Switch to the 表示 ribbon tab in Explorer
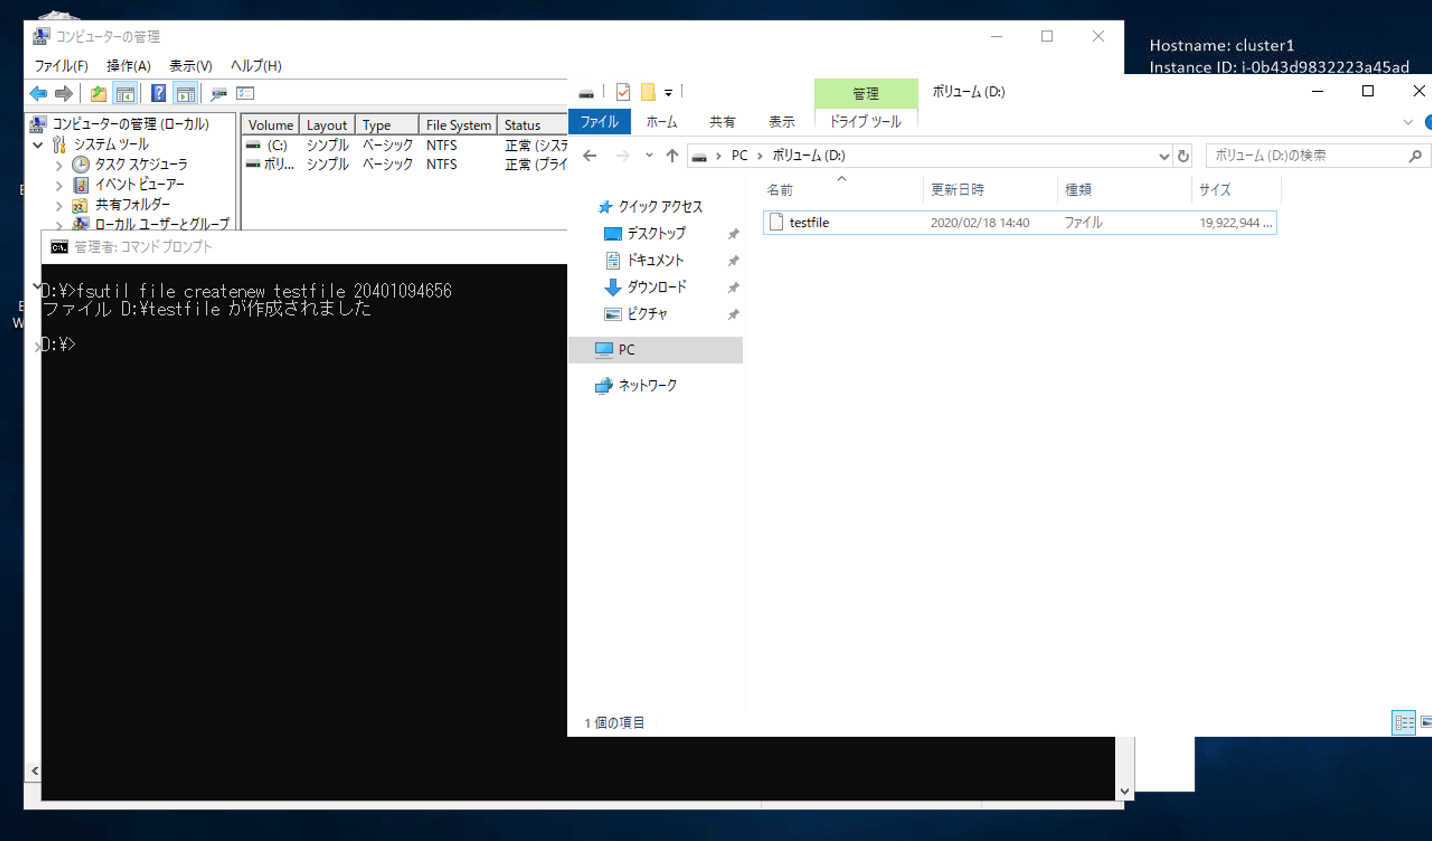Viewport: 1432px width, 841px height. [781, 121]
